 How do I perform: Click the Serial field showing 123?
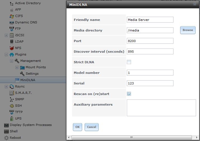pyautogui.click(x=150, y=83)
